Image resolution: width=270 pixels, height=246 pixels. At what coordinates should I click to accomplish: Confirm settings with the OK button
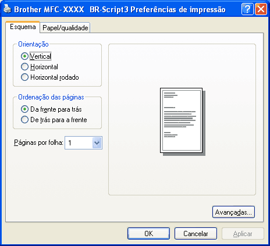coord(149,234)
